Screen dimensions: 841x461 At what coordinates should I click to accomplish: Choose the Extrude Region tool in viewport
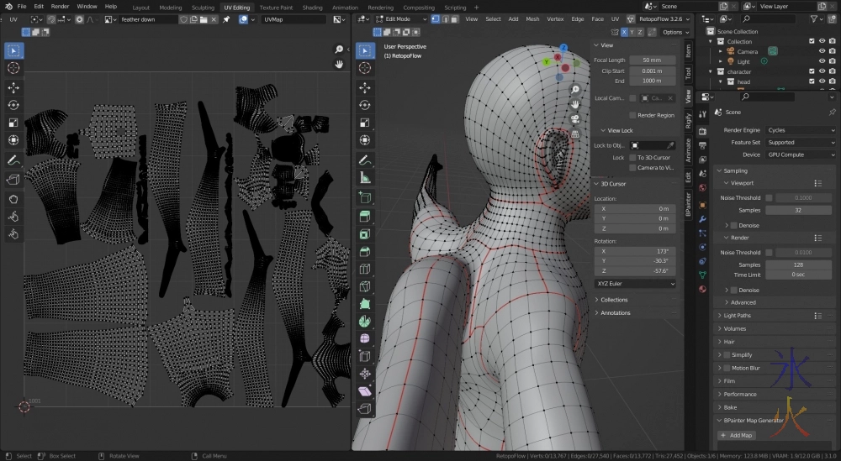365,217
